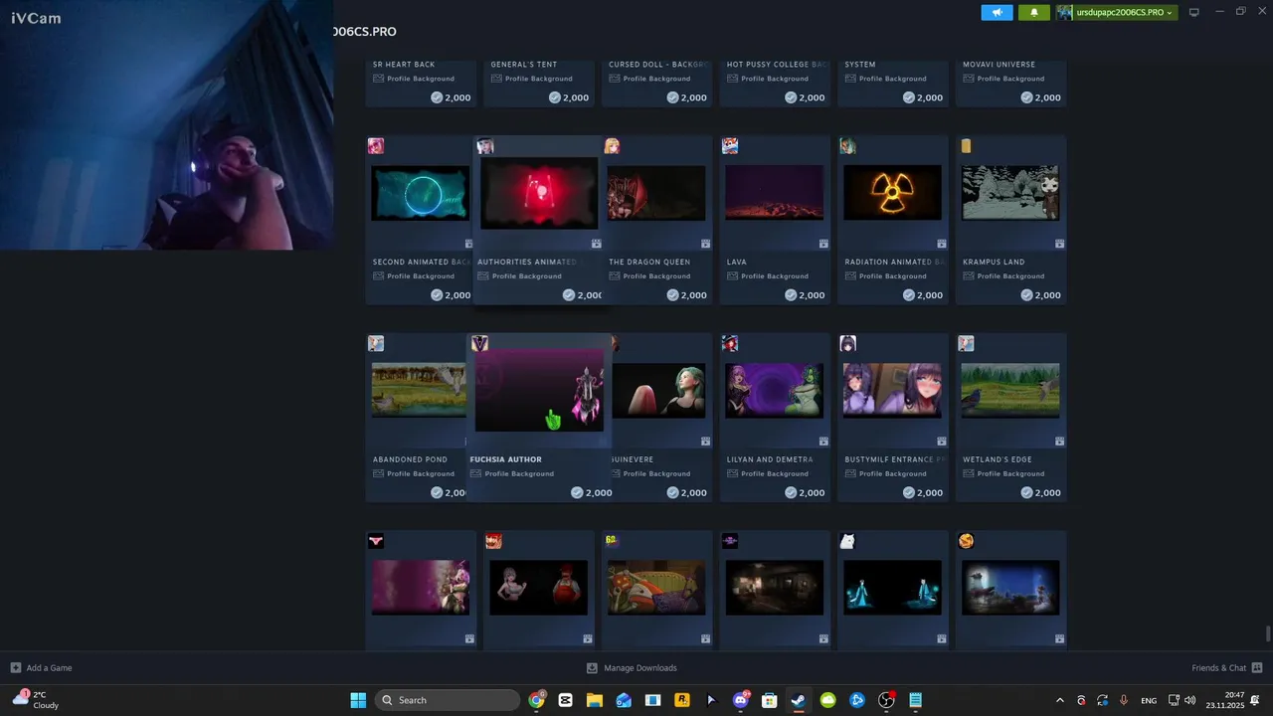This screenshot has height=716, width=1273.
Task: Click the animated-item badge on Radiation thumbnail
Action: (942, 244)
